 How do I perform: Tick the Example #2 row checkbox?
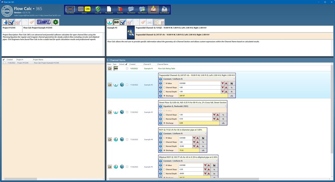(127, 85)
